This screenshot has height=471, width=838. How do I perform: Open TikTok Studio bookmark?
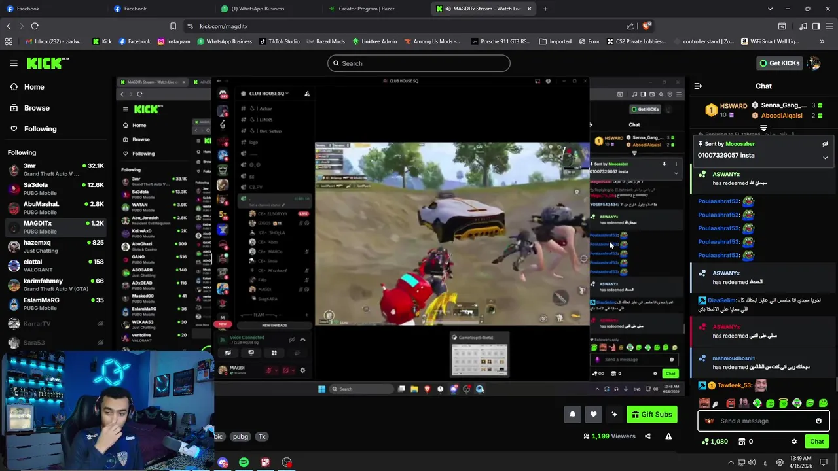[x=280, y=41]
